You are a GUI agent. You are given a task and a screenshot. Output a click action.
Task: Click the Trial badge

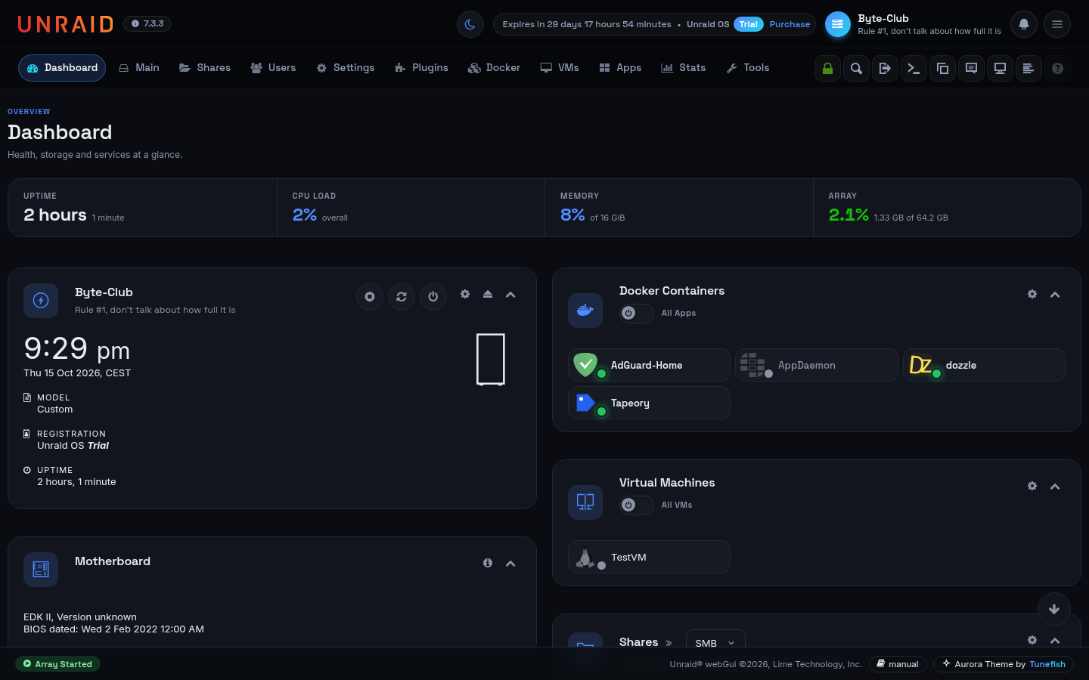click(x=749, y=24)
